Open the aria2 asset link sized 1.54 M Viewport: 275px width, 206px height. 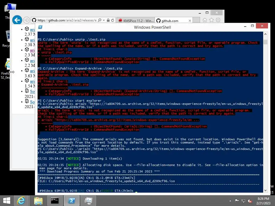32,81
